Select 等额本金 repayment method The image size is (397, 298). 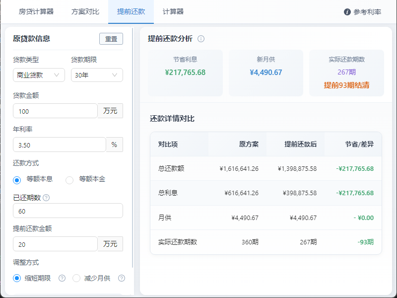pyautogui.click(x=69, y=180)
